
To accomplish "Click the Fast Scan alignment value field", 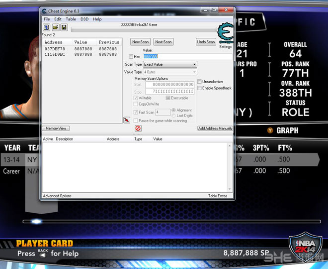I will [163, 112].
